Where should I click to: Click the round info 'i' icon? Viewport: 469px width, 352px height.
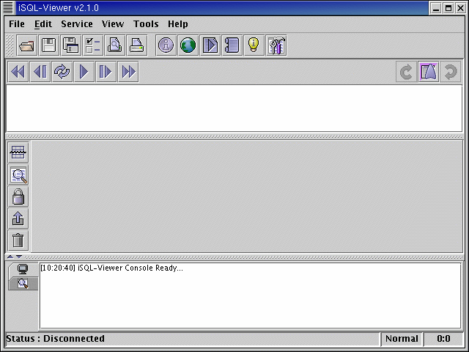166,45
